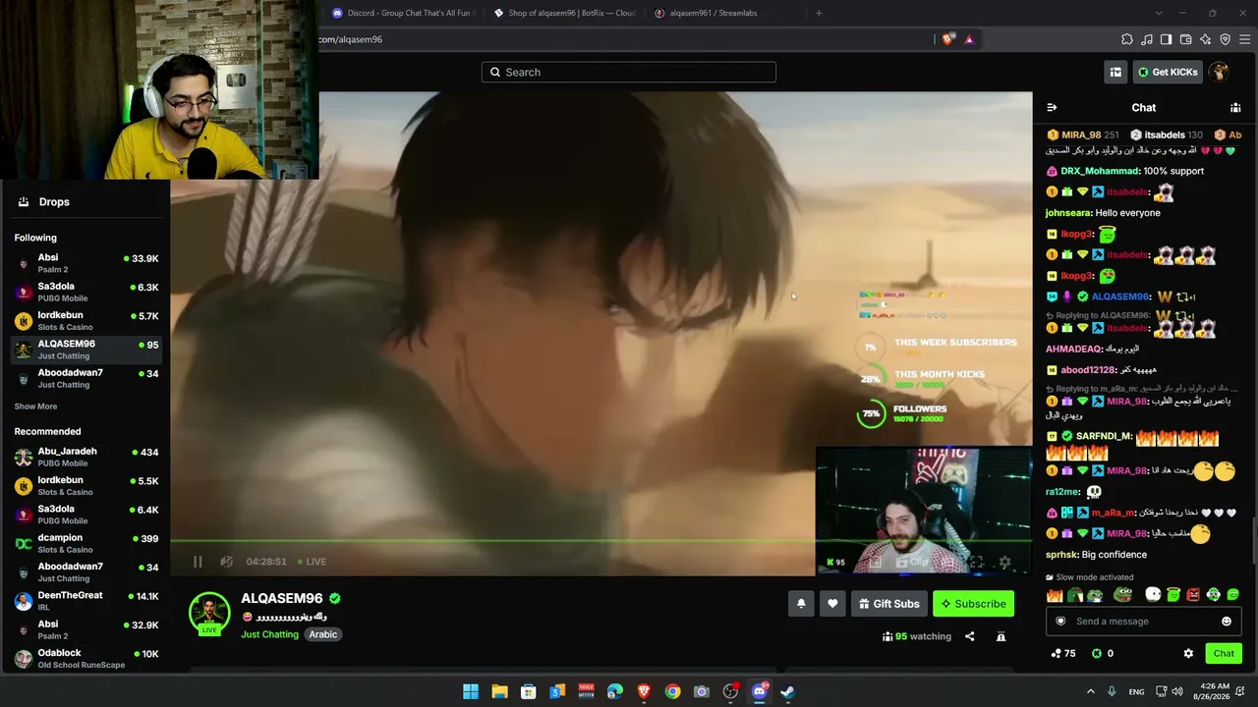1258x707 pixels.
Task: Open Brave Shields lion icon
Action: point(947,39)
